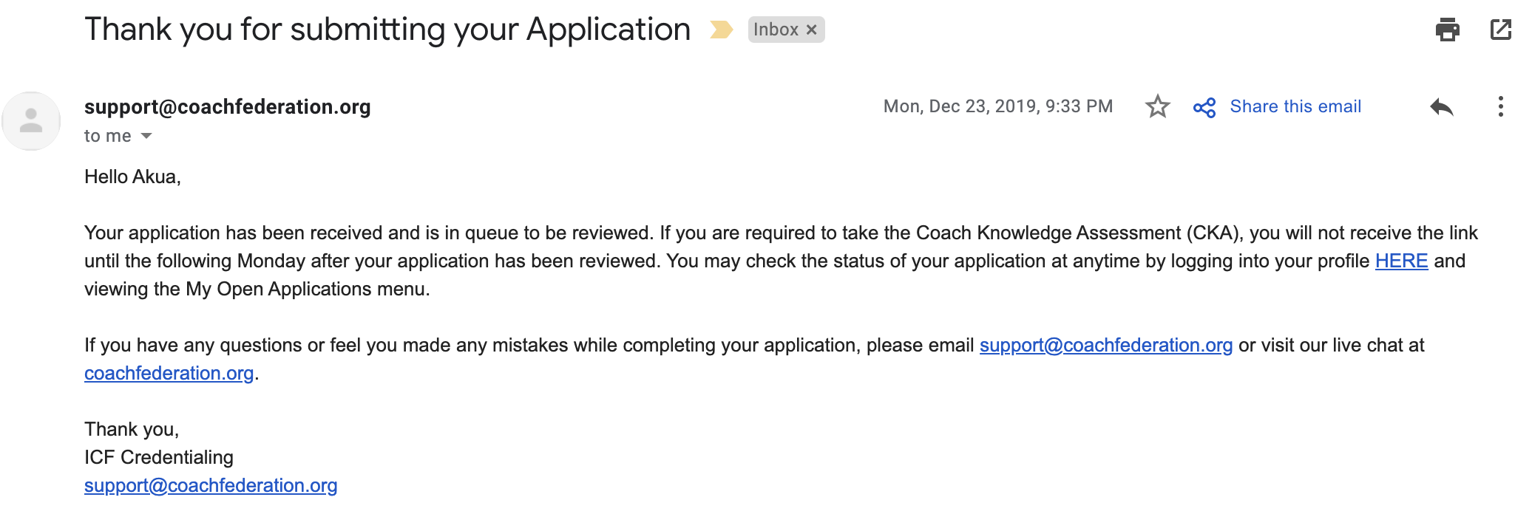Expand recipient details arrow next to 'to me'

(146, 136)
